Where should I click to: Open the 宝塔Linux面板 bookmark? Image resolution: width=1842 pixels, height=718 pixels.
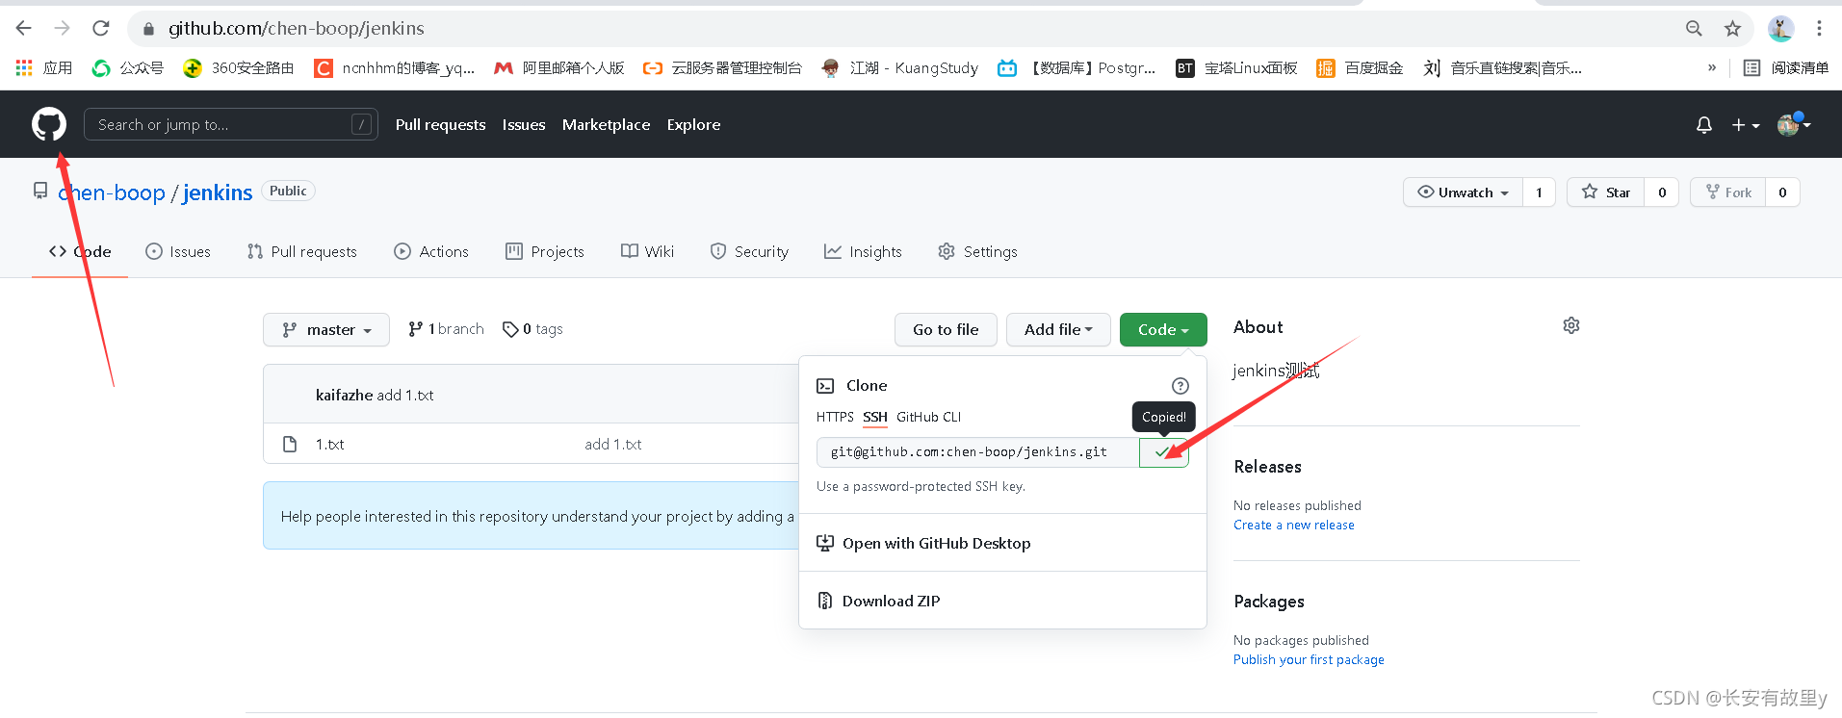[1236, 67]
